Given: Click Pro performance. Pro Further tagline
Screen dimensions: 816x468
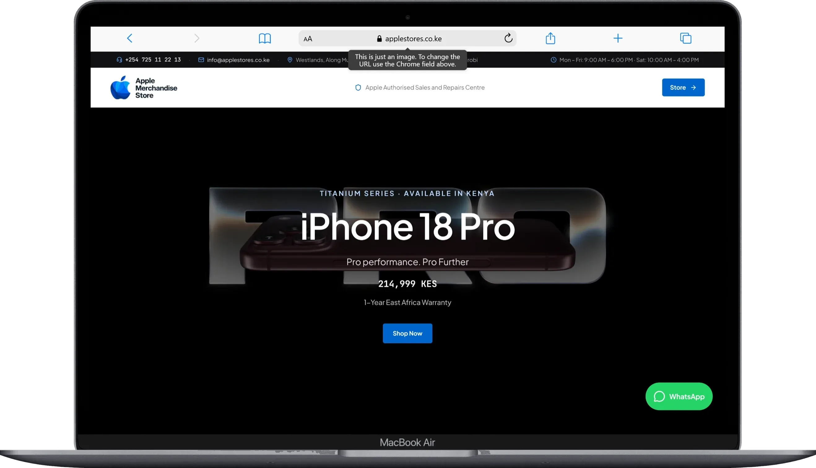Looking at the screenshot, I should (x=407, y=262).
